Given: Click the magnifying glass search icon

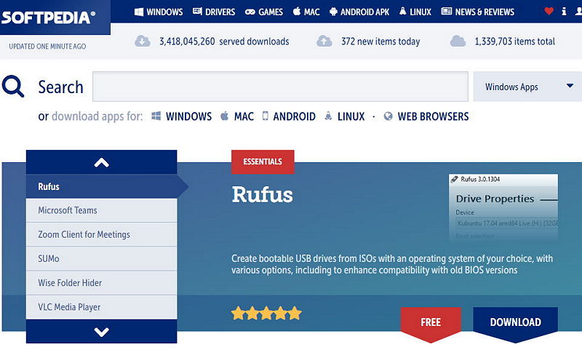Looking at the screenshot, I should tap(13, 86).
